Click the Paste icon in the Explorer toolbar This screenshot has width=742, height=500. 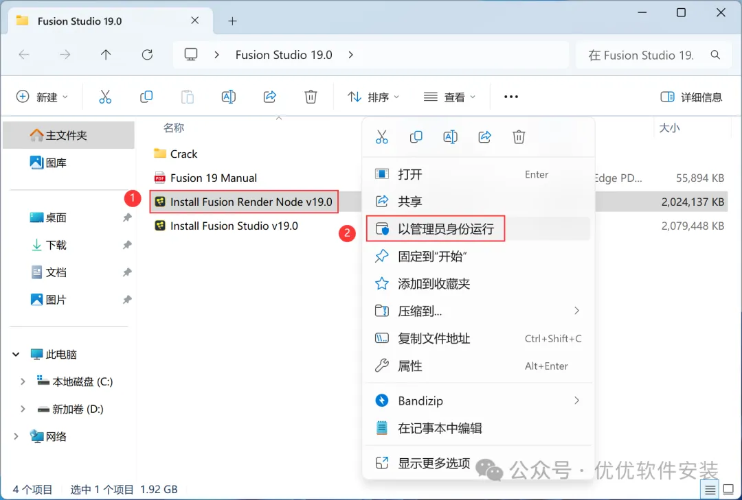tap(188, 97)
